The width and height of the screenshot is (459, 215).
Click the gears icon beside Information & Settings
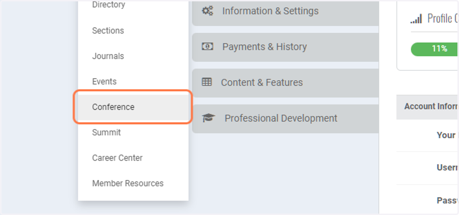pyautogui.click(x=208, y=11)
